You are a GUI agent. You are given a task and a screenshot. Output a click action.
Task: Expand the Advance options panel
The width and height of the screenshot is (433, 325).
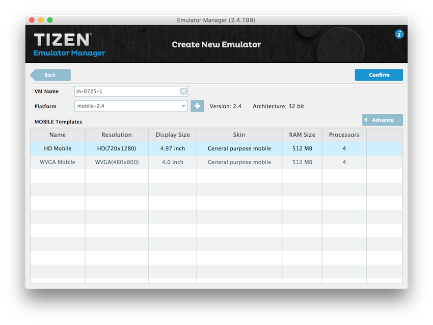click(383, 120)
